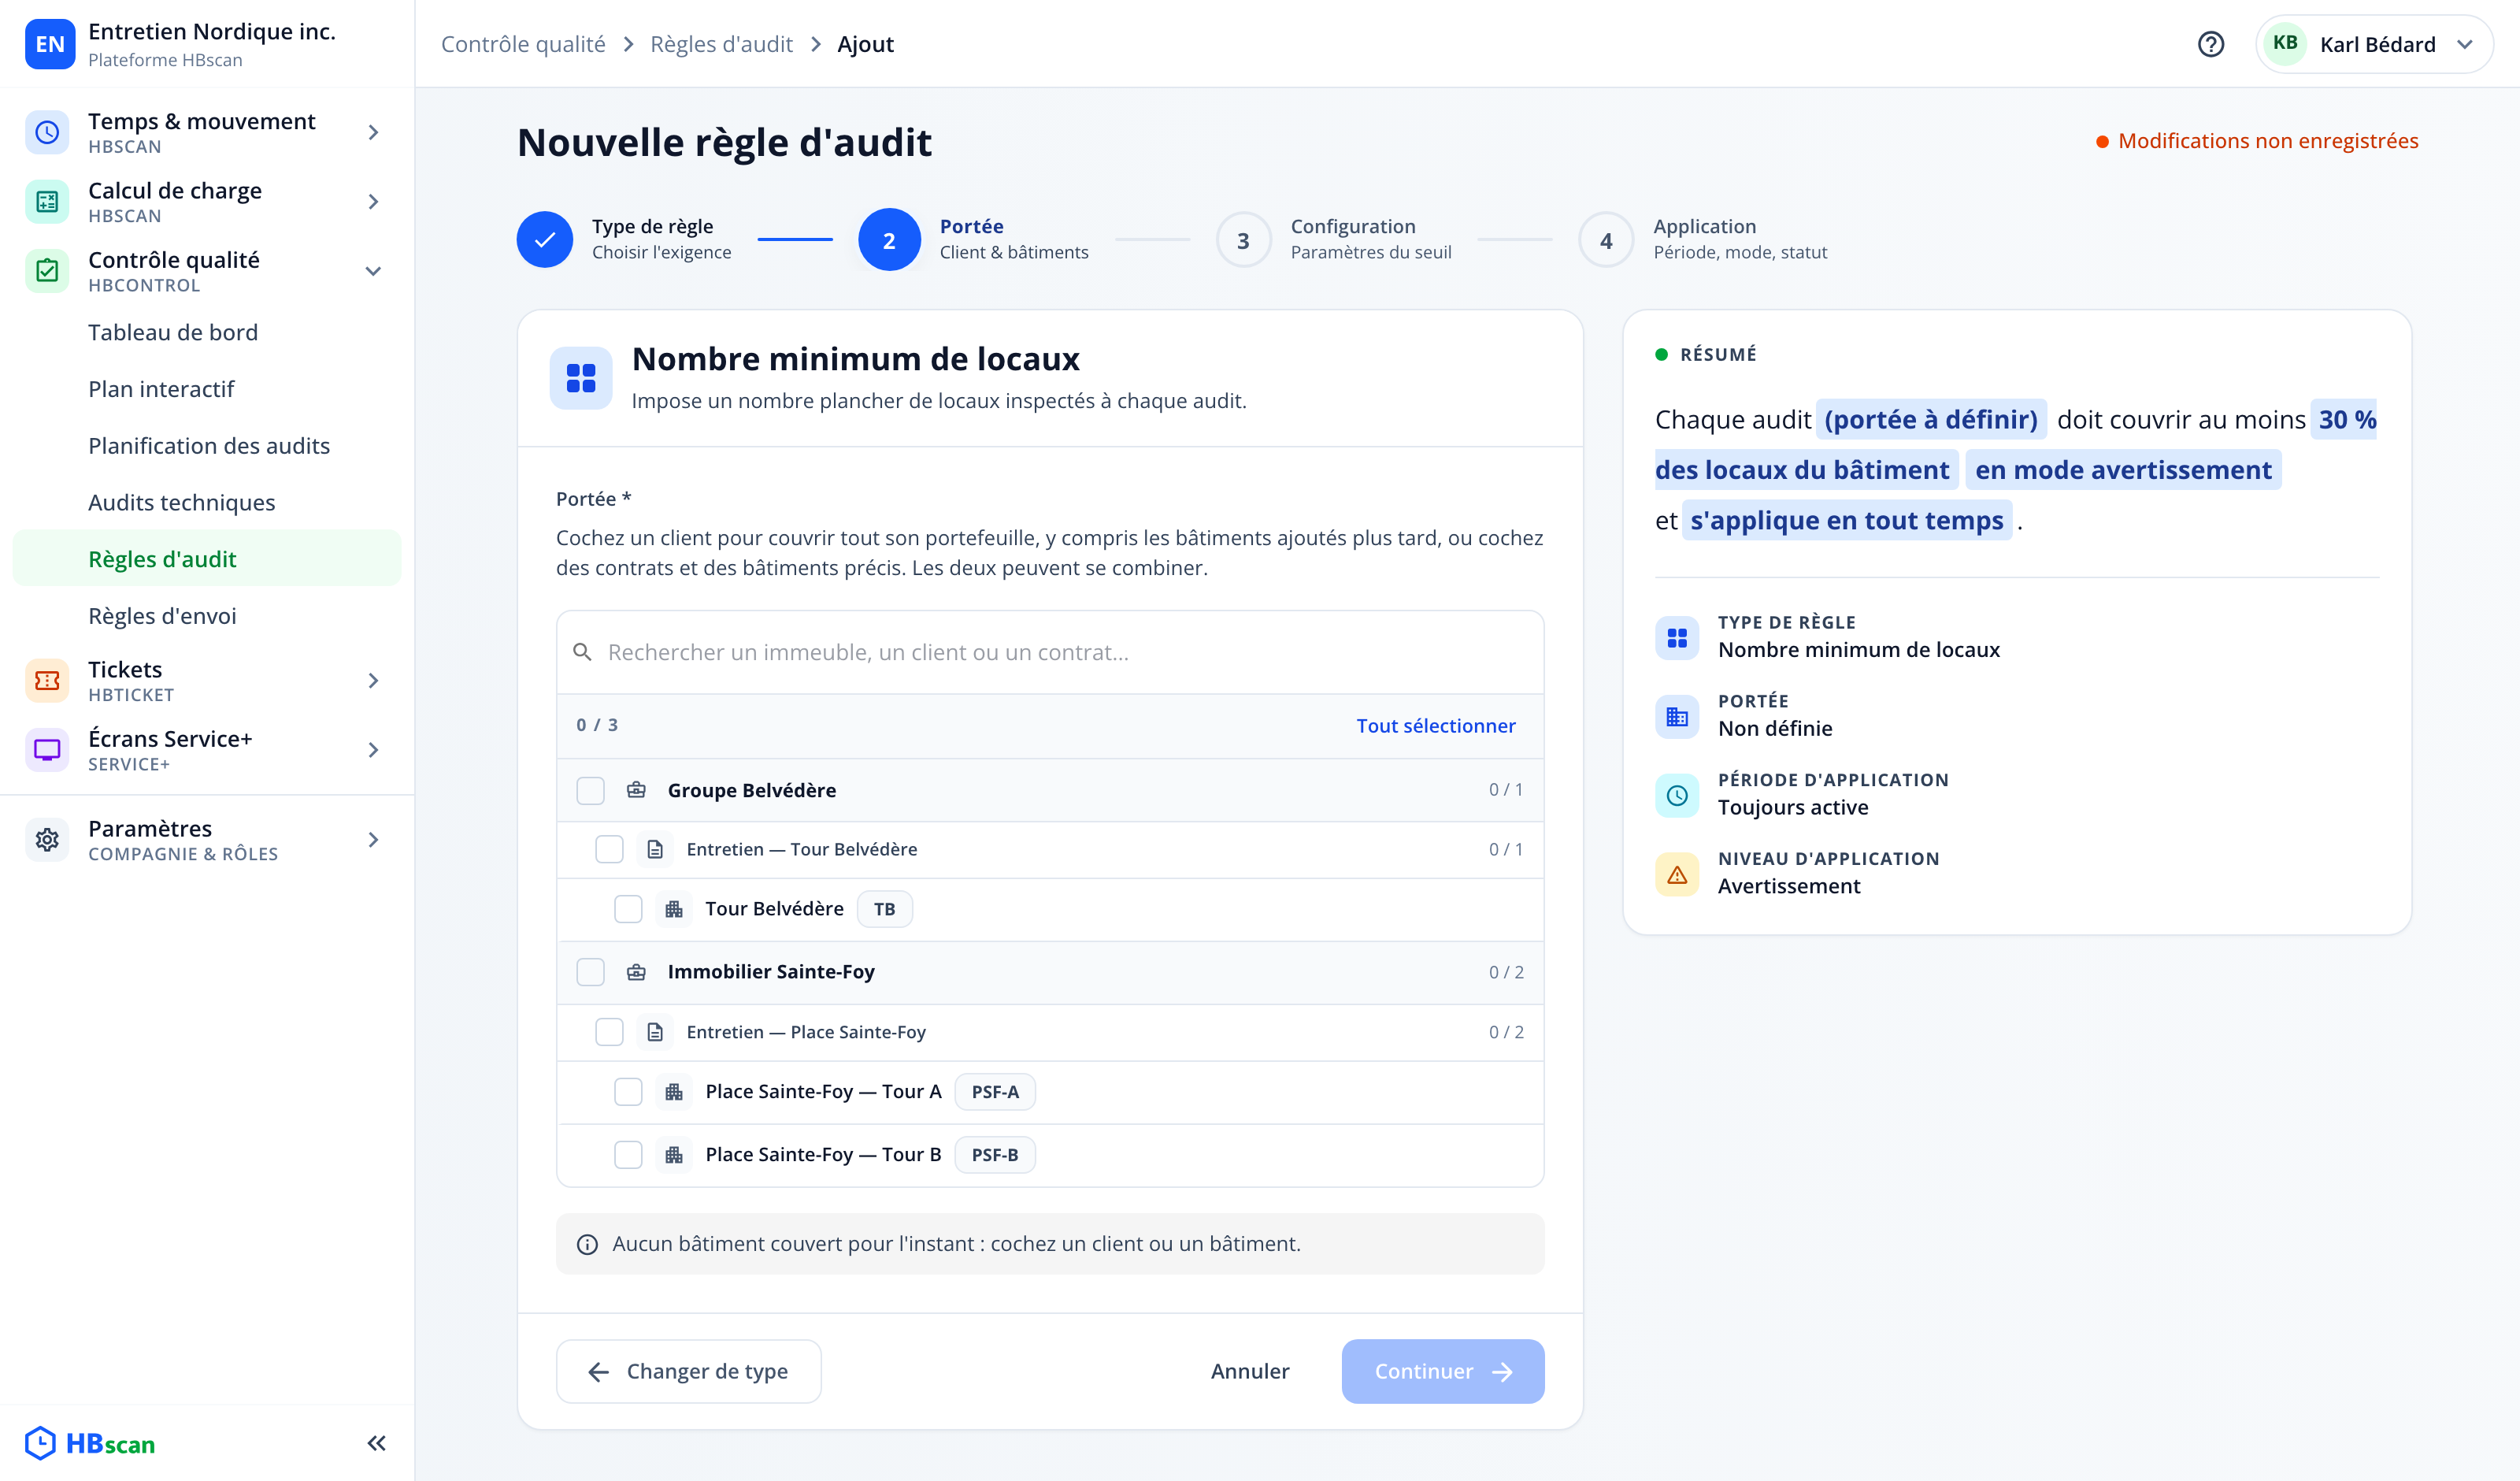Viewport: 2520px width, 1481px height.
Task: Click the Écrans Service+ monitor icon
Action: (47, 749)
